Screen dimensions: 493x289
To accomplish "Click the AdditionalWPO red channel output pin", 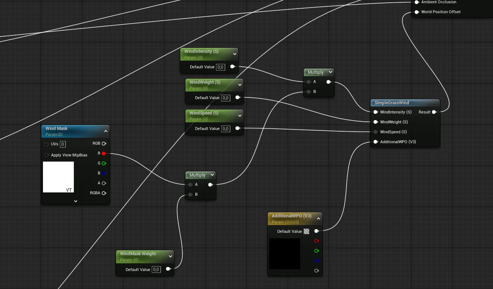I will coord(316,241).
